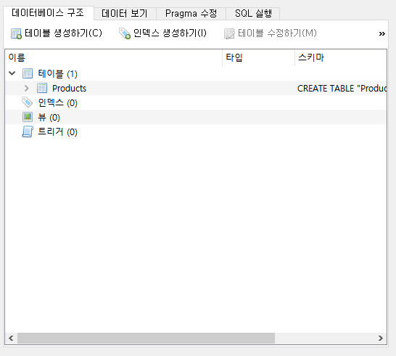The image size is (396, 356).
Task: Select the 테이블 (1) label
Action: click(57, 74)
